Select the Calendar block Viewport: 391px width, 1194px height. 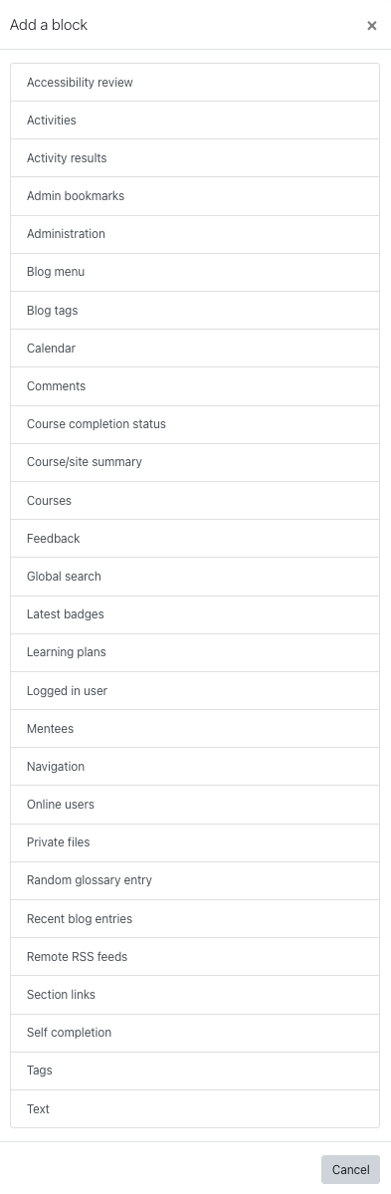[x=195, y=348]
